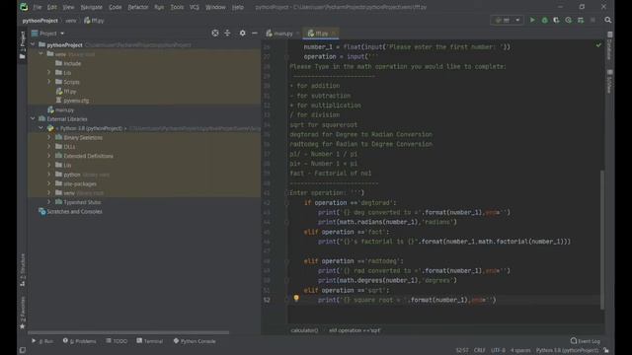Collapse the venv folder
The height and width of the screenshot is (355, 632).
click(x=40, y=54)
